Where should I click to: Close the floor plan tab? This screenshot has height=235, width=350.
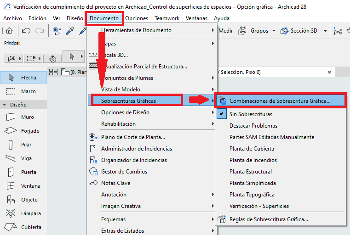point(329,72)
